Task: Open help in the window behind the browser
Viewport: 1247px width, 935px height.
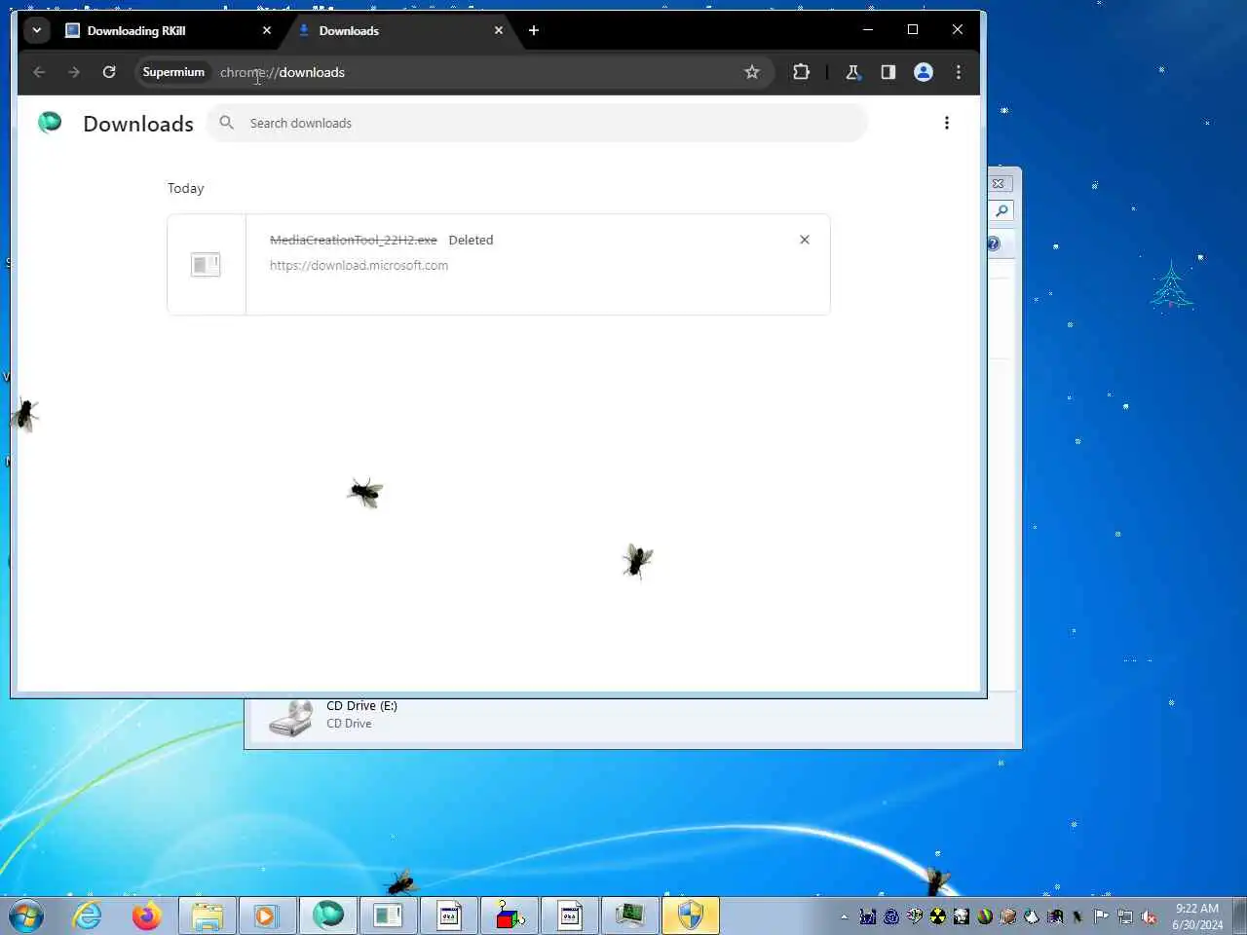Action: pyautogui.click(x=993, y=243)
